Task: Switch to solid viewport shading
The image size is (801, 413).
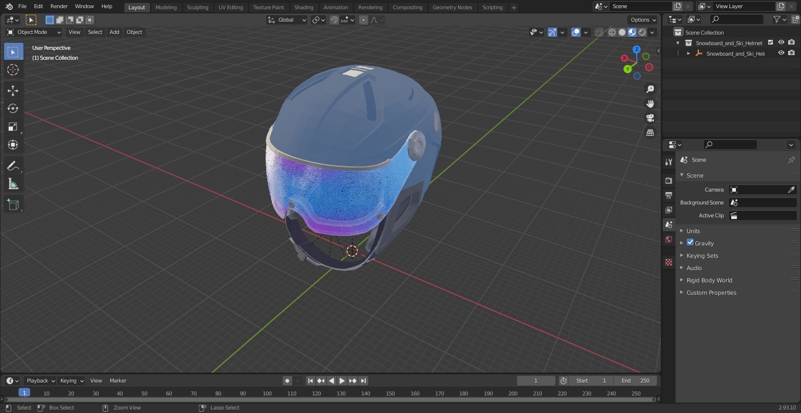Action: (x=622, y=32)
